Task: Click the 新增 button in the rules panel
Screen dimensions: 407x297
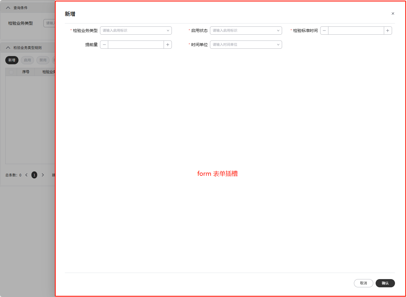Action: coord(12,60)
